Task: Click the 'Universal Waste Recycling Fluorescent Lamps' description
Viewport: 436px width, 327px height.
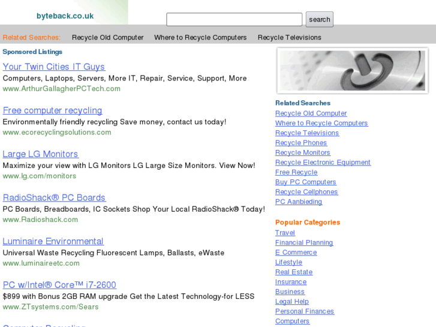Action: pyautogui.click(x=113, y=253)
